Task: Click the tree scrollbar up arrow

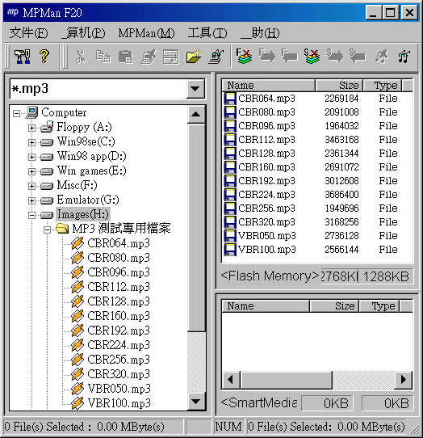Action: [196, 114]
